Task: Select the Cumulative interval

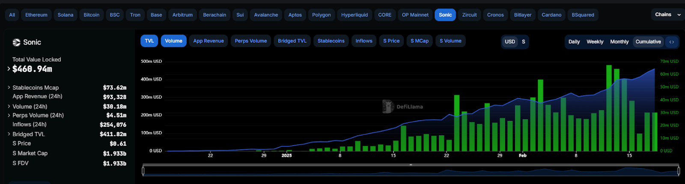Action: (648, 42)
